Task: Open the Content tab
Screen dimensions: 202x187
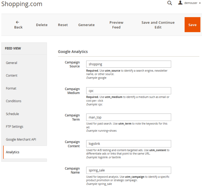Action: click(12, 75)
